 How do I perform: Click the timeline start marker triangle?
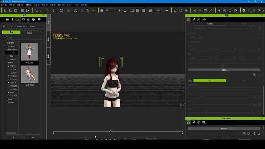(x=53, y=133)
